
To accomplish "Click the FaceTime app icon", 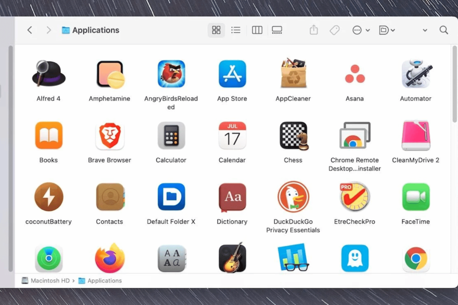I will (416, 197).
